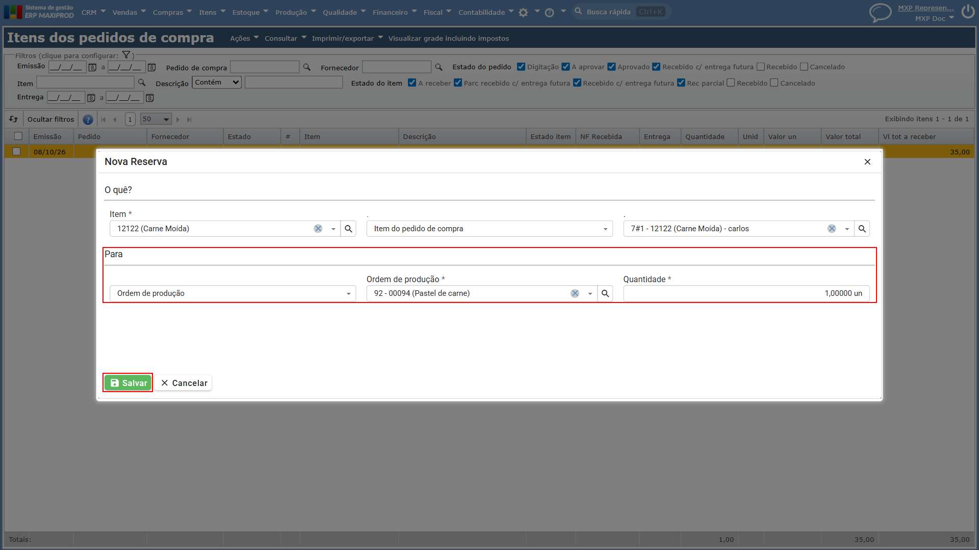The height and width of the screenshot is (550, 979).
Task: Open the Ações menu
Action: coord(244,38)
